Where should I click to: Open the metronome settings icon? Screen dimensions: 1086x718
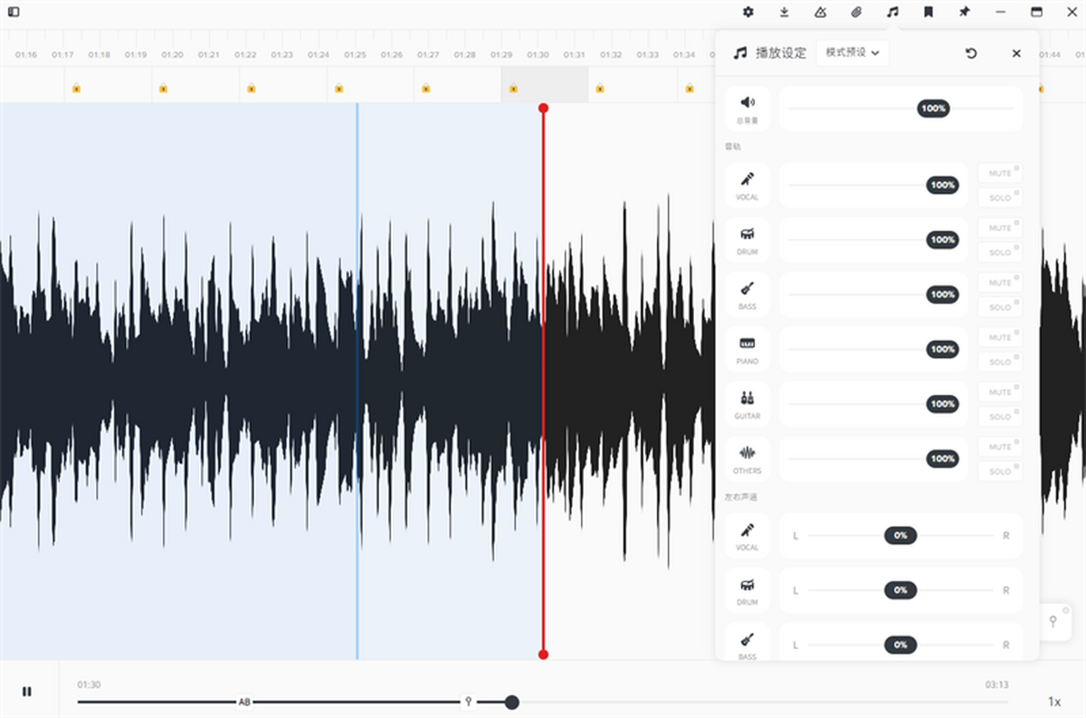click(819, 13)
